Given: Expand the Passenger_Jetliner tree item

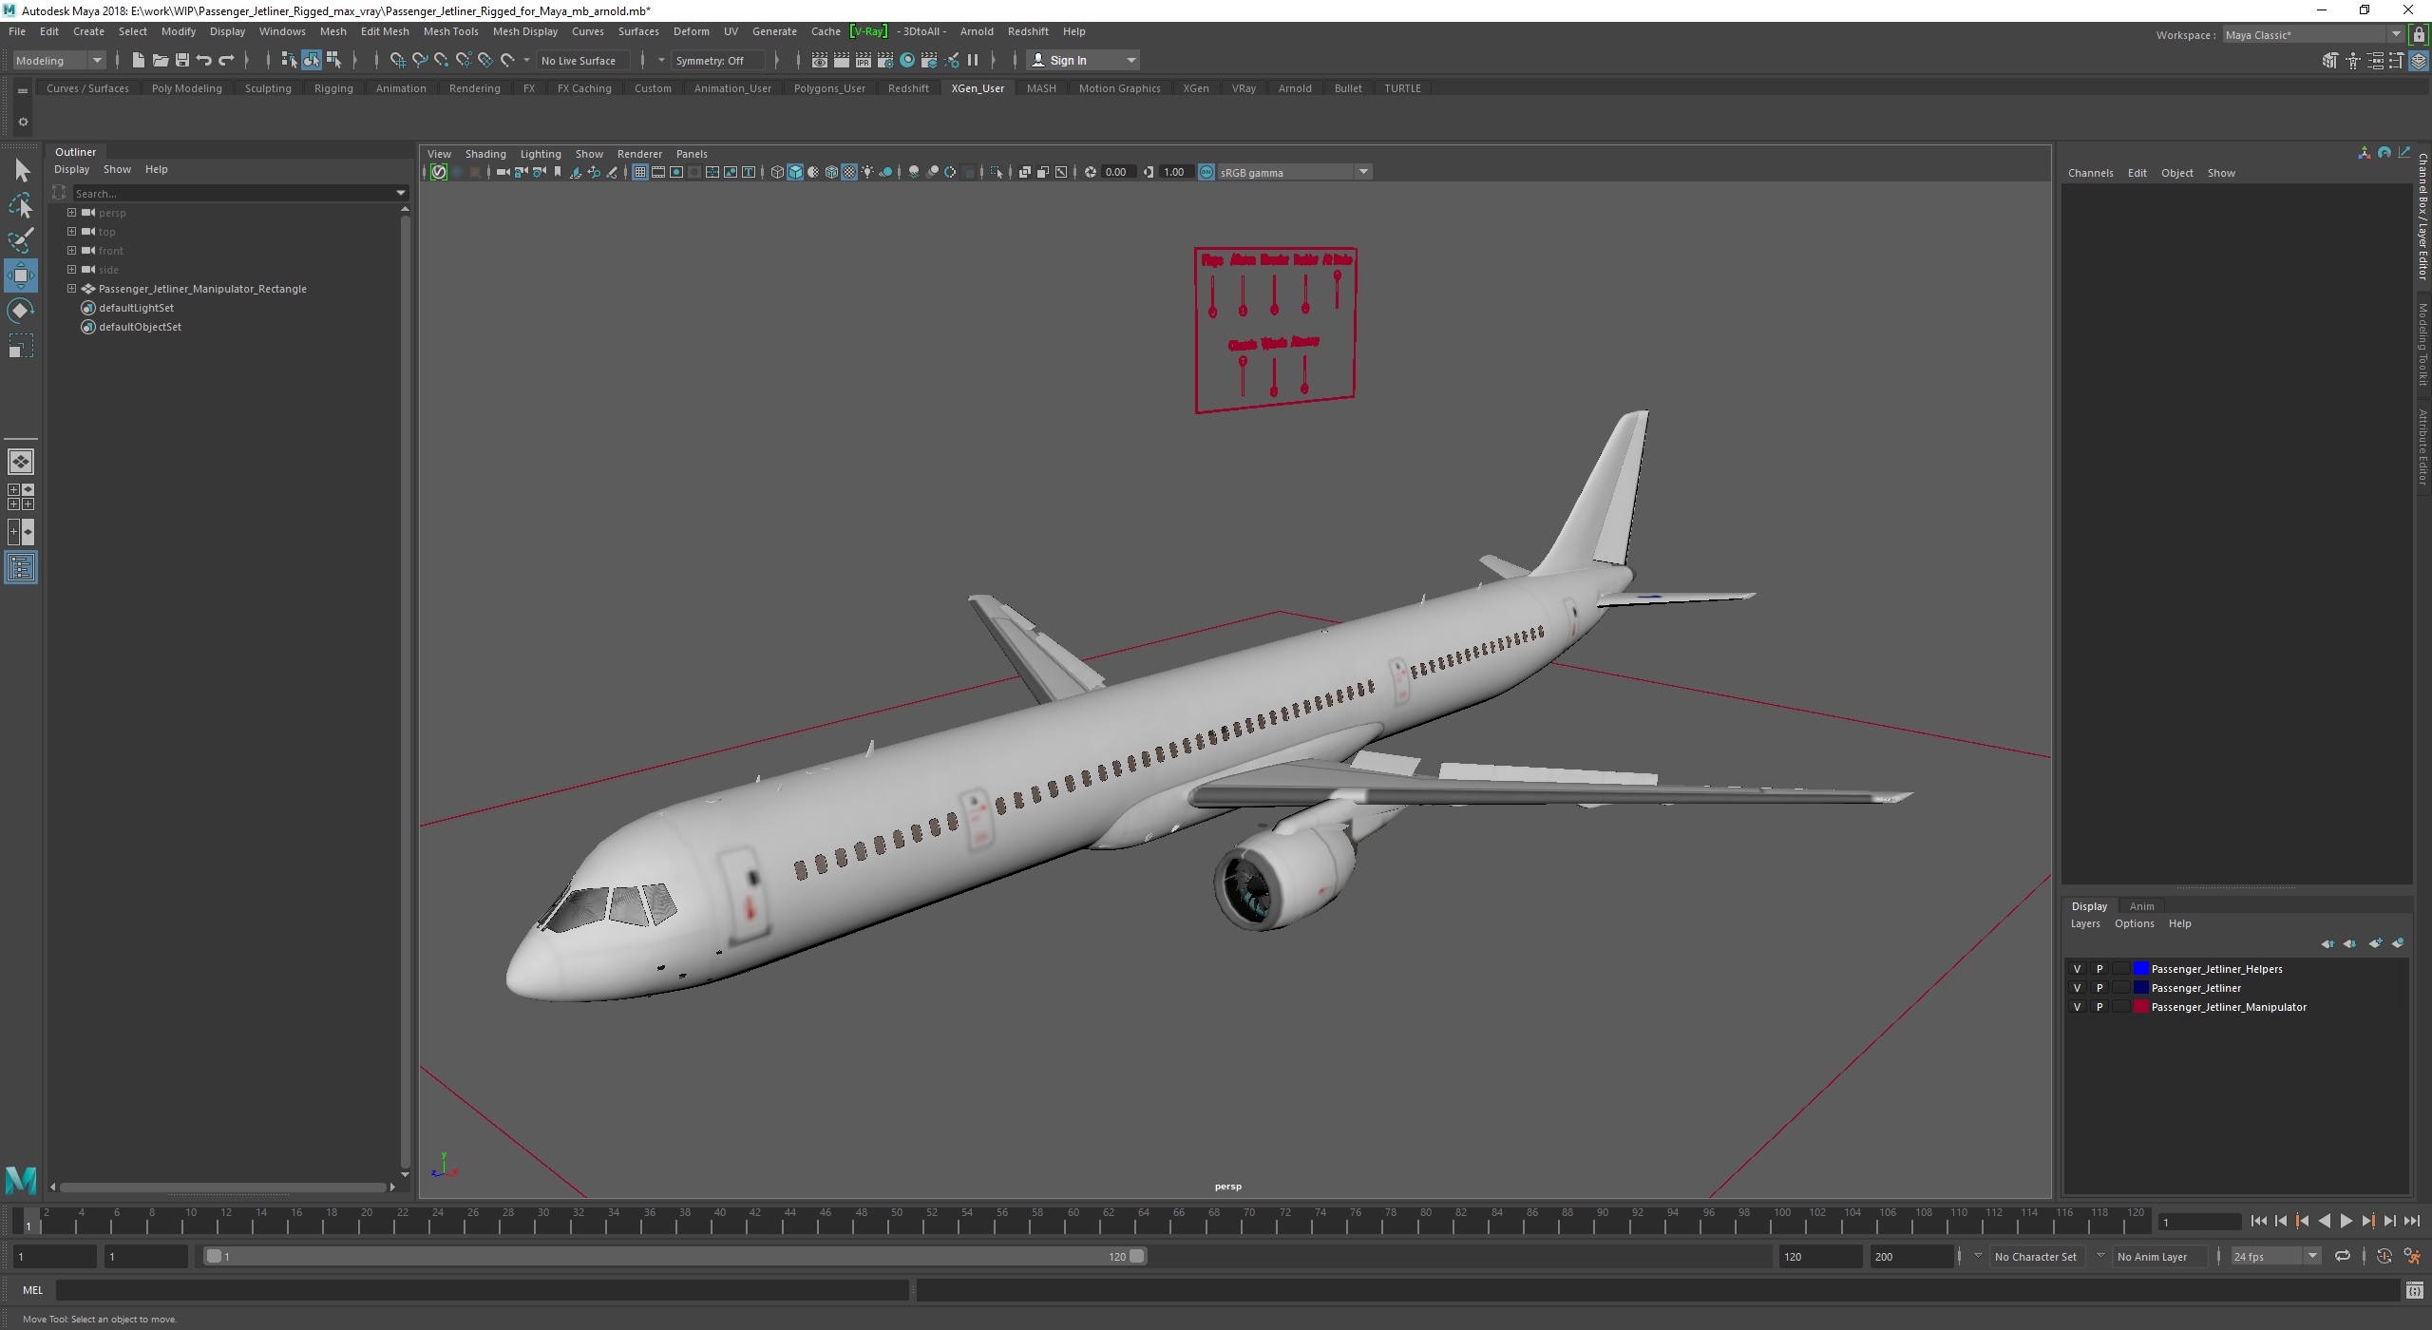Looking at the screenshot, I should pos(70,288).
